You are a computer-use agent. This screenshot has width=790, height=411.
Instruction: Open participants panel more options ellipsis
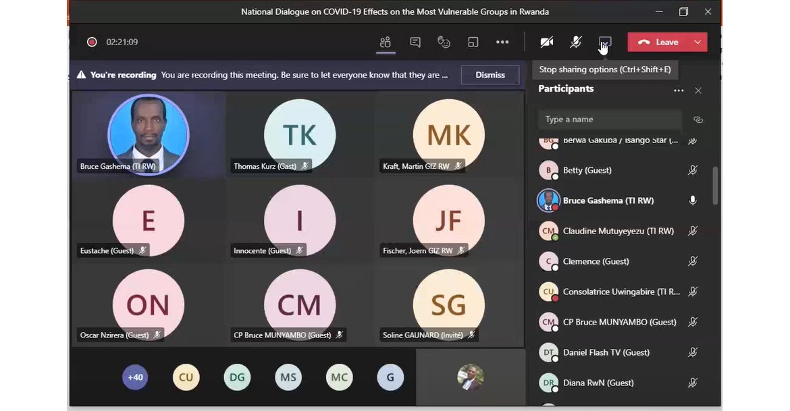[x=679, y=90]
